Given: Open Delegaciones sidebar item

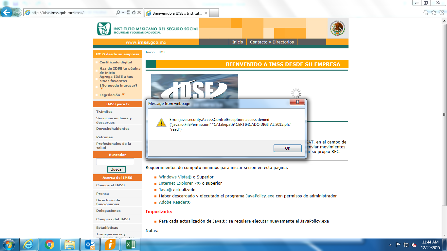Looking at the screenshot, I should tap(108, 210).
